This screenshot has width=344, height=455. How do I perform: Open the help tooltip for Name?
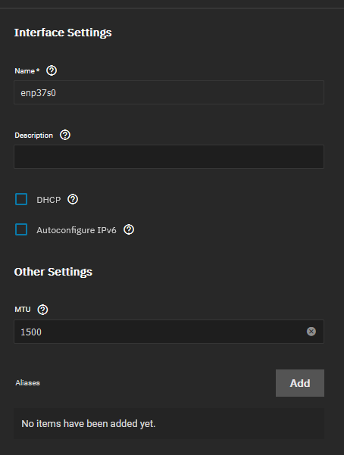52,70
